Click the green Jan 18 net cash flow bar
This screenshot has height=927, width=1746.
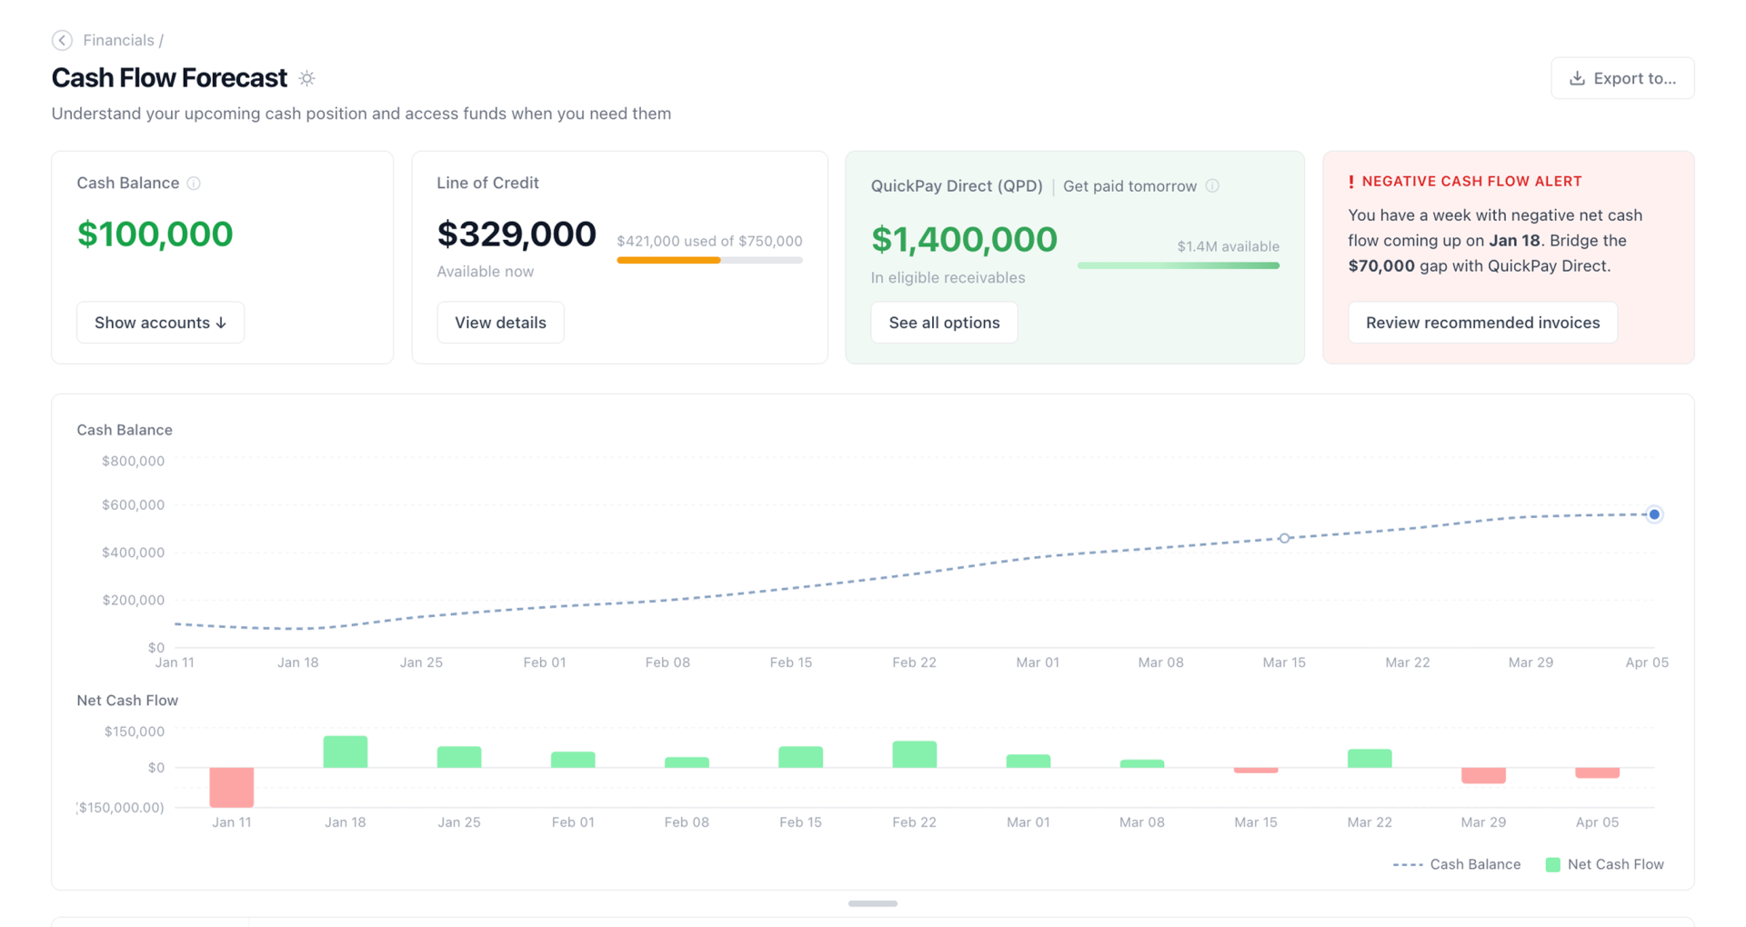coord(346,752)
